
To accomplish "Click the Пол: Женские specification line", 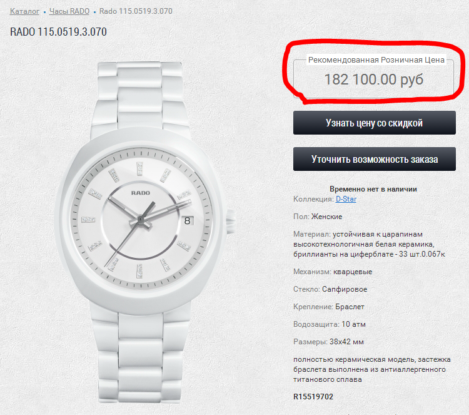I will pos(318,217).
